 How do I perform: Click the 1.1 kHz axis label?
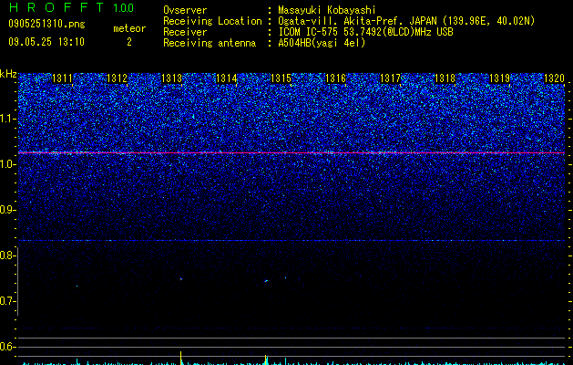8,119
